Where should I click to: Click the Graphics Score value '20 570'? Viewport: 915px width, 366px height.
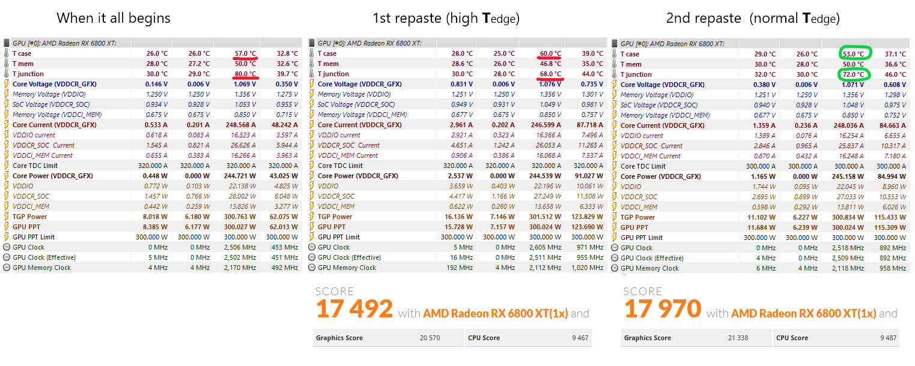click(430, 338)
